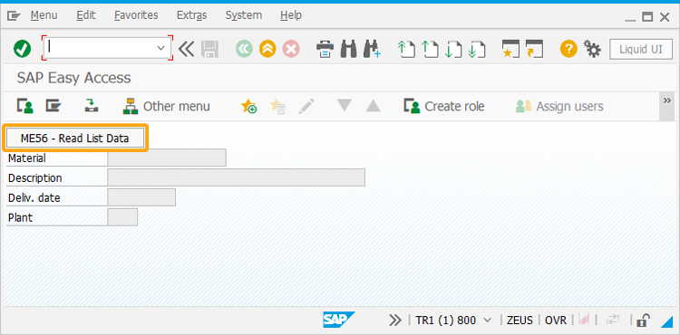Click the Find binoculars icon

349,49
